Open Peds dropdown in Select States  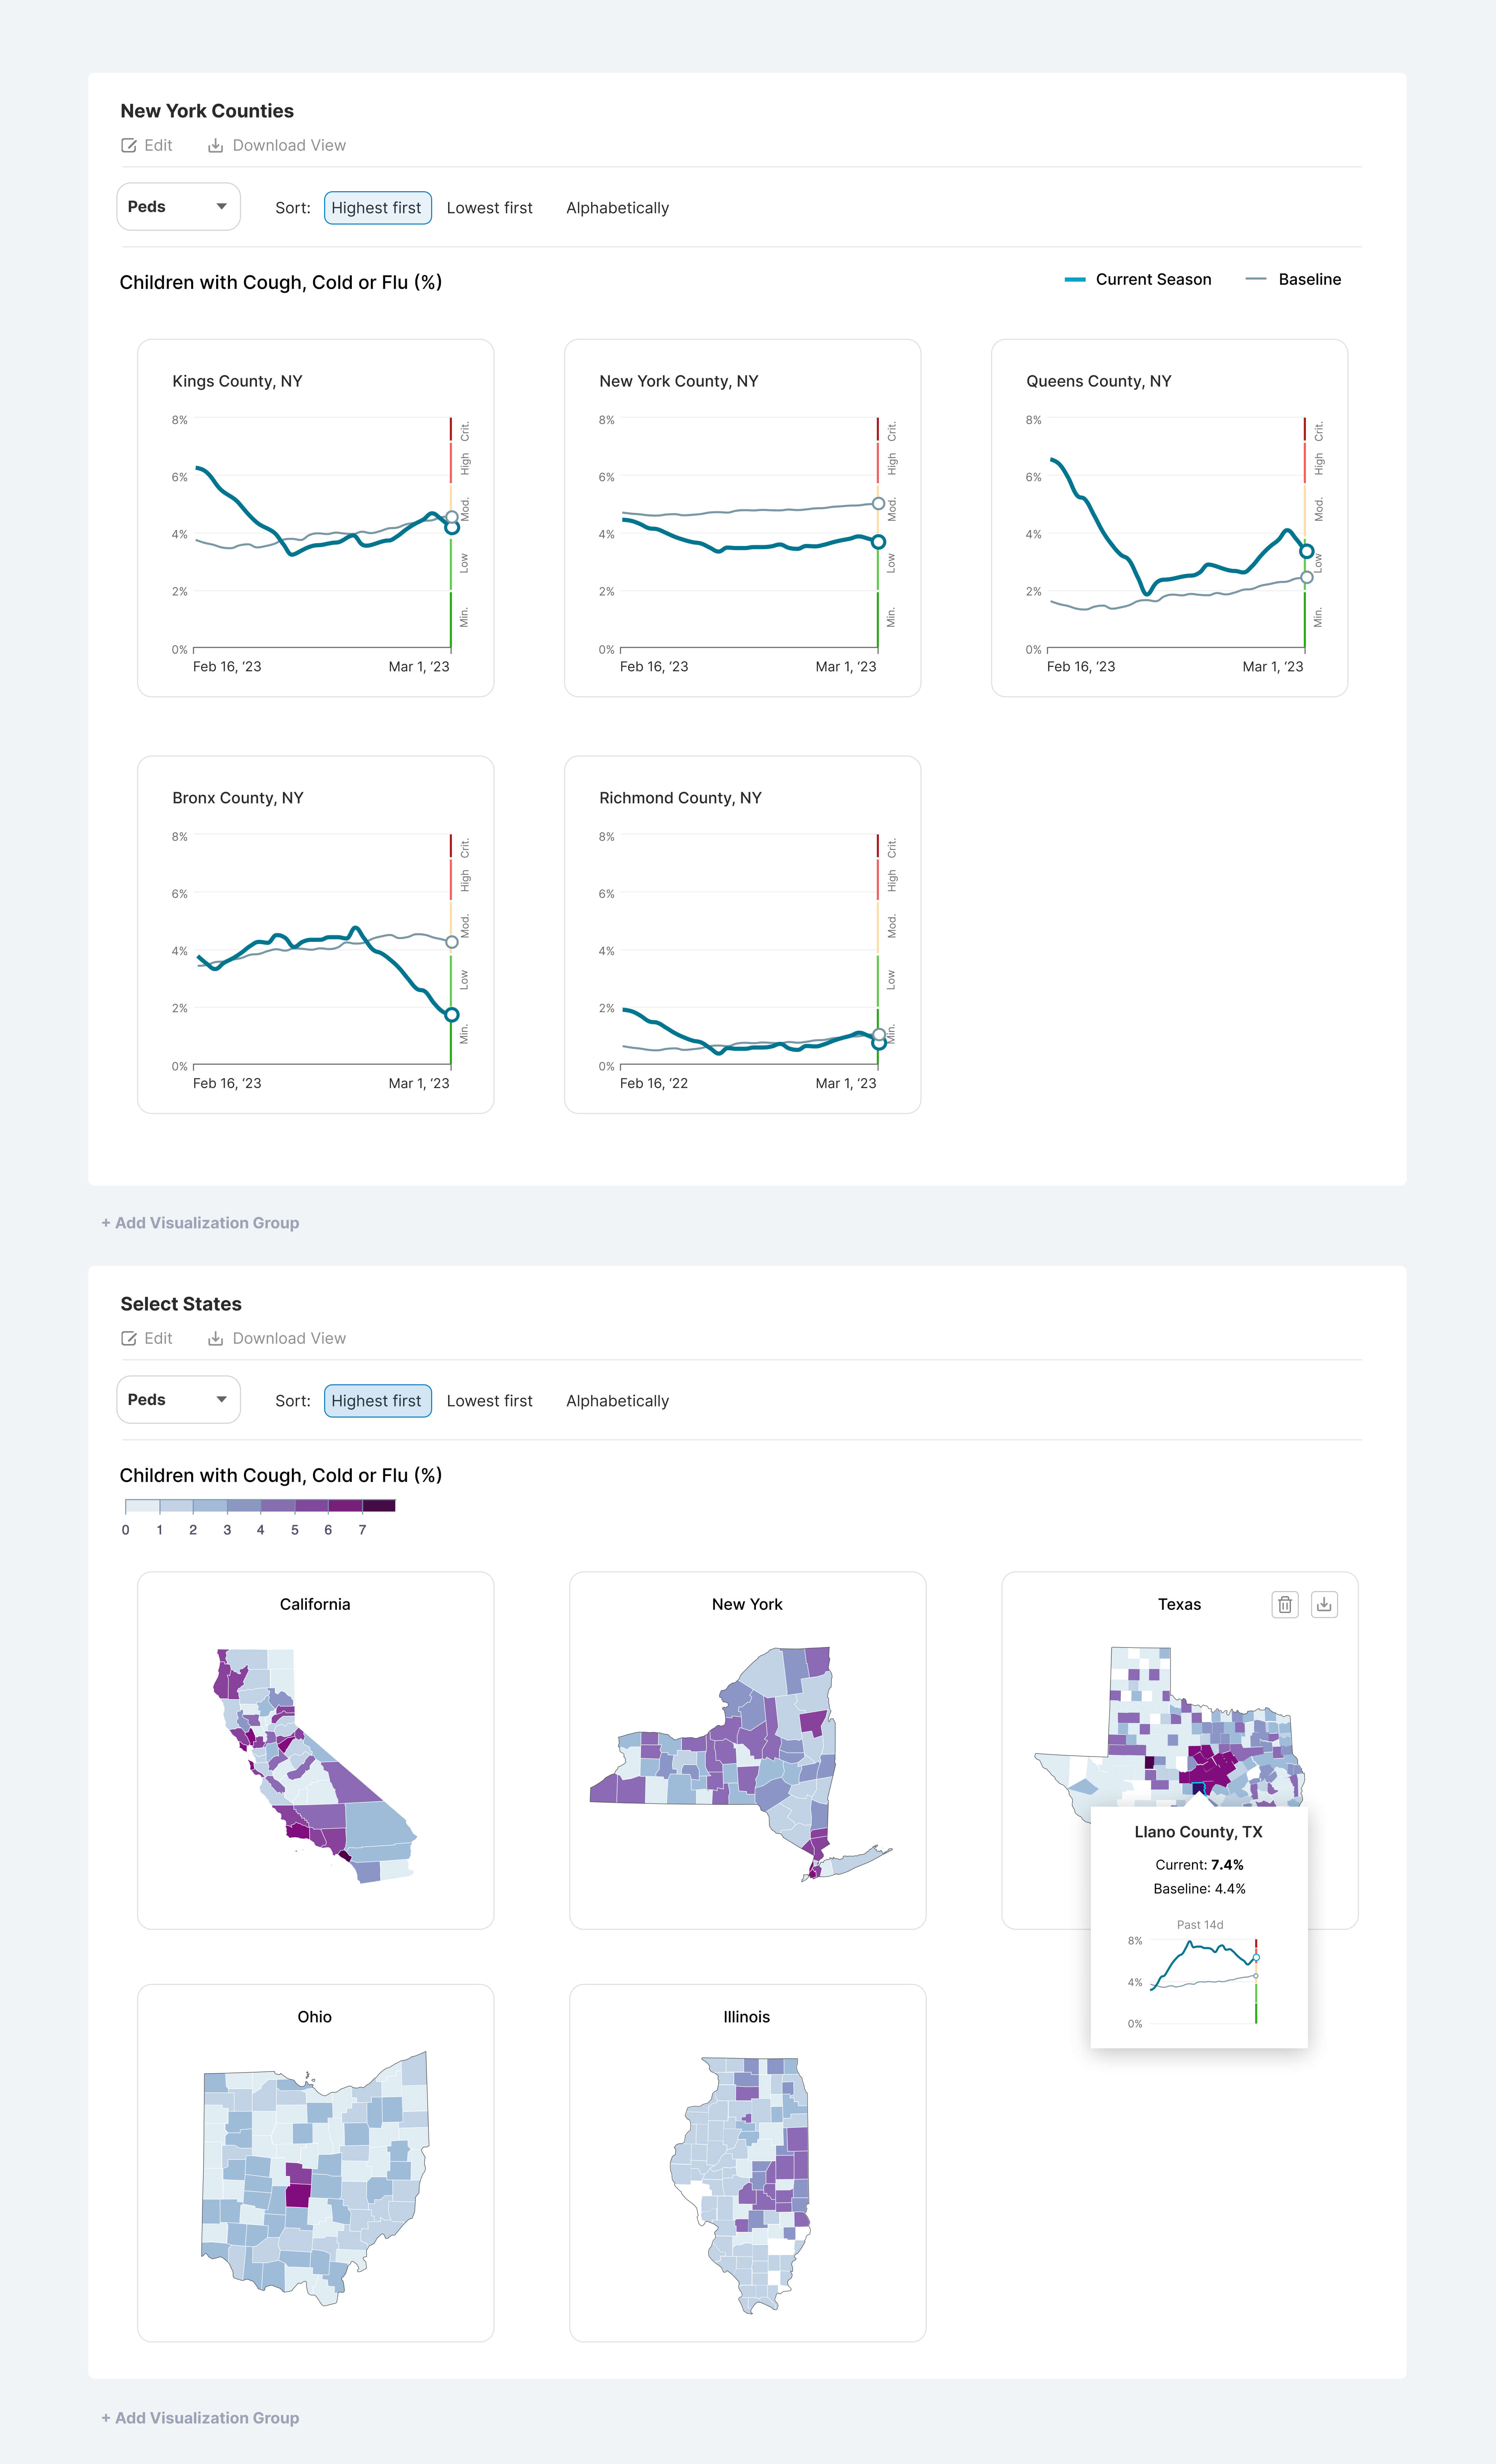coord(178,1400)
